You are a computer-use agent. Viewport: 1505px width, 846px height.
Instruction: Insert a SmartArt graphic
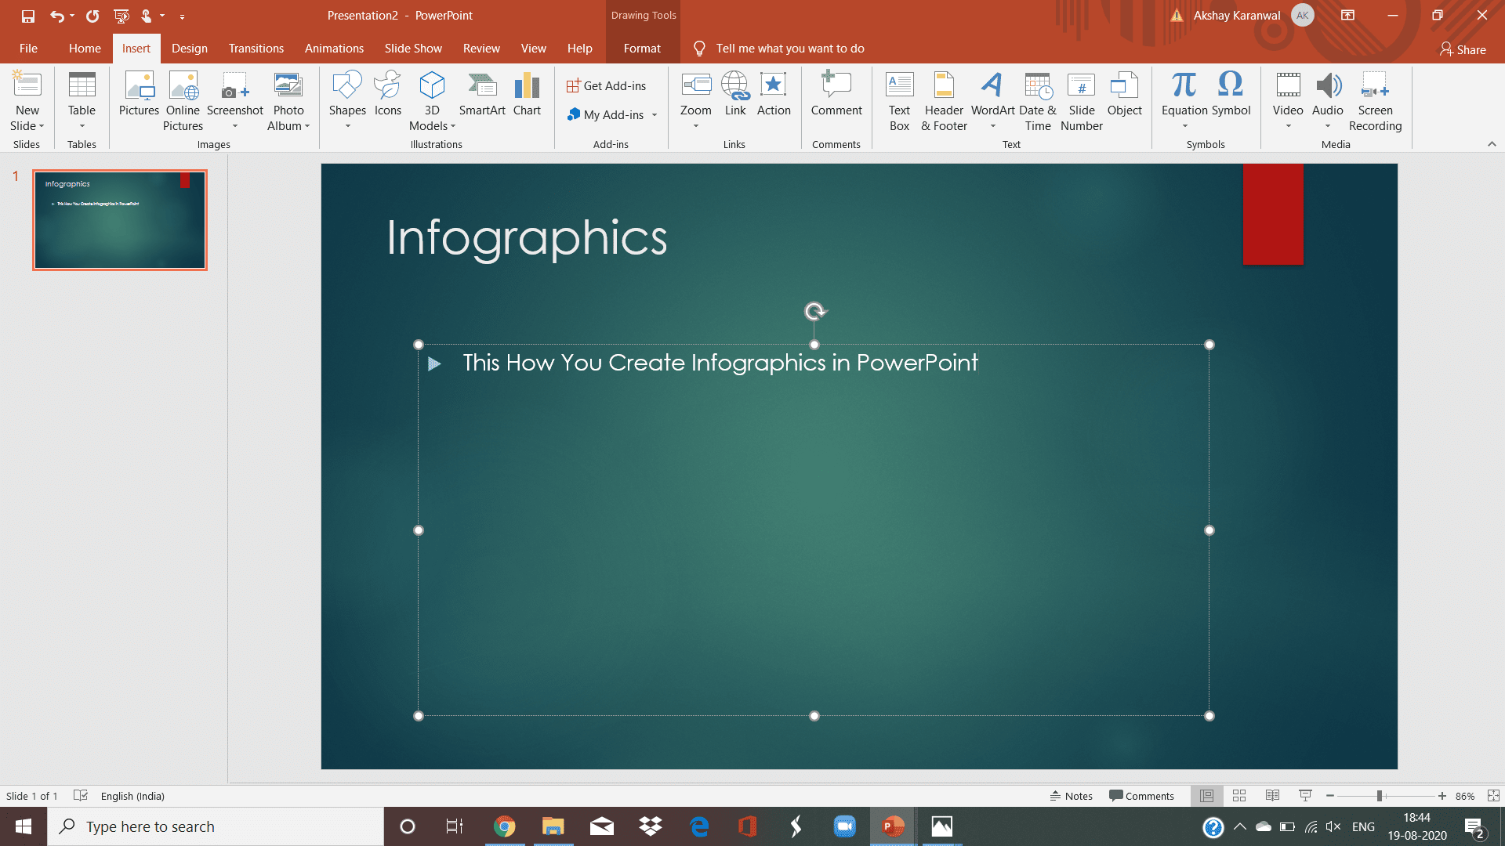(x=481, y=94)
